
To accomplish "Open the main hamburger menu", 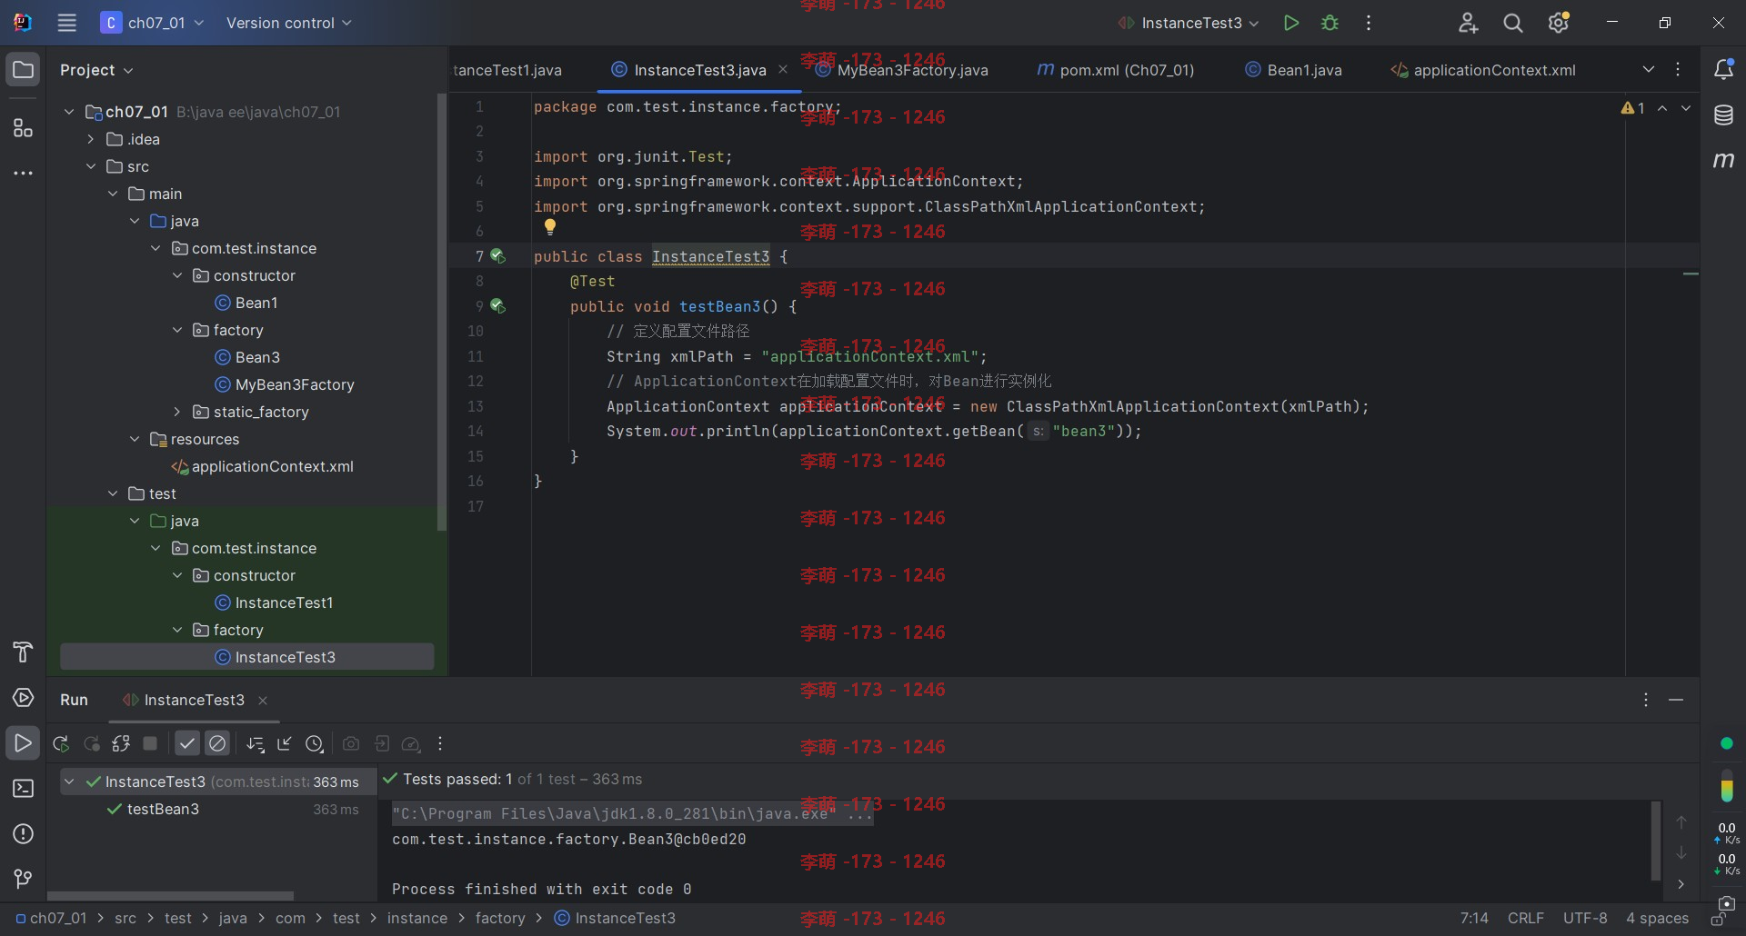I will coord(66,23).
